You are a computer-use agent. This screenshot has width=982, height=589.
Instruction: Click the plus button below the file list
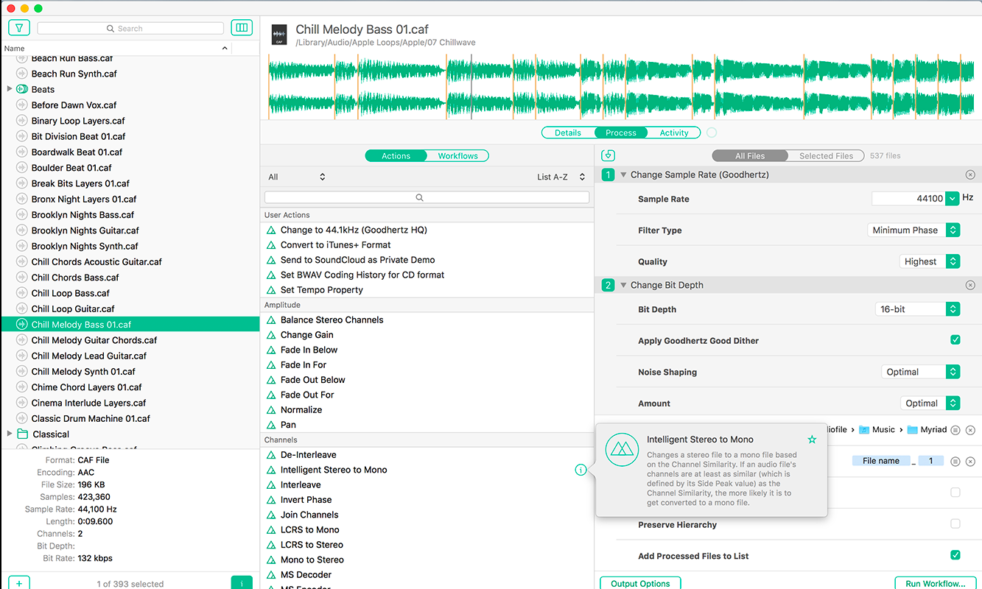pos(18,583)
